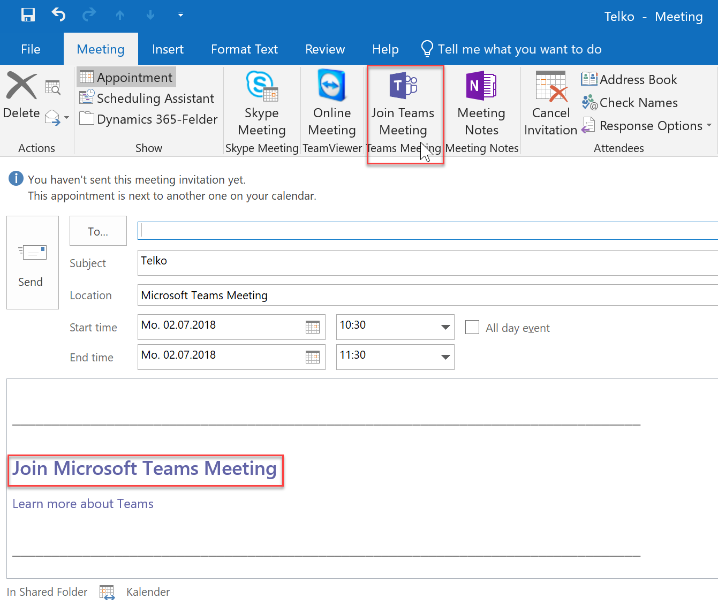Click Cancel Invitation

(551, 103)
